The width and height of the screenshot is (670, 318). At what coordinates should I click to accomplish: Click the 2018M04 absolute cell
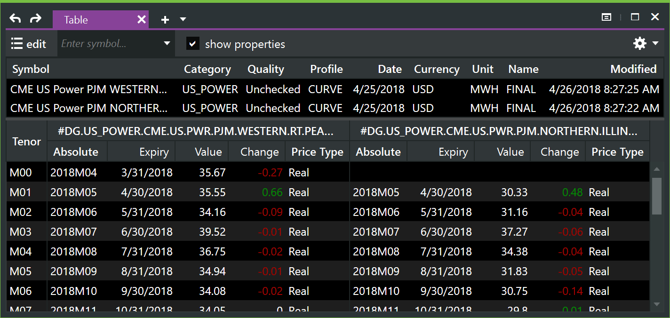pyautogui.click(x=74, y=173)
